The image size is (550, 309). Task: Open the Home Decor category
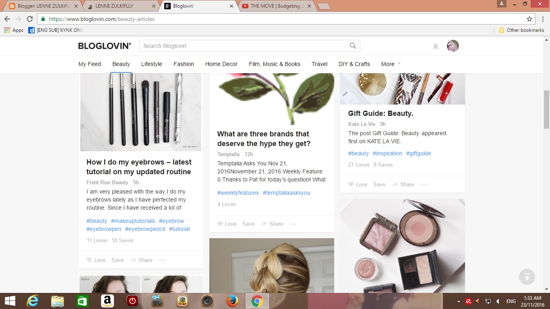click(x=221, y=64)
